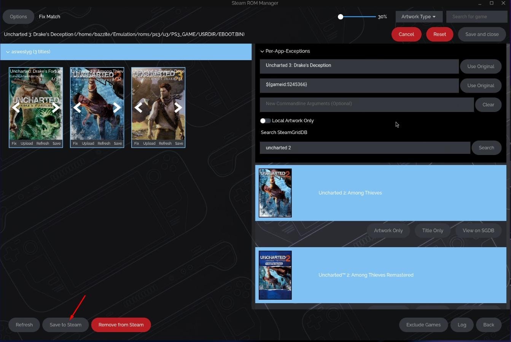Click Refresh on Uncharted: Drake's Fortune card
Viewport: 511px width, 342px height.
[43, 144]
